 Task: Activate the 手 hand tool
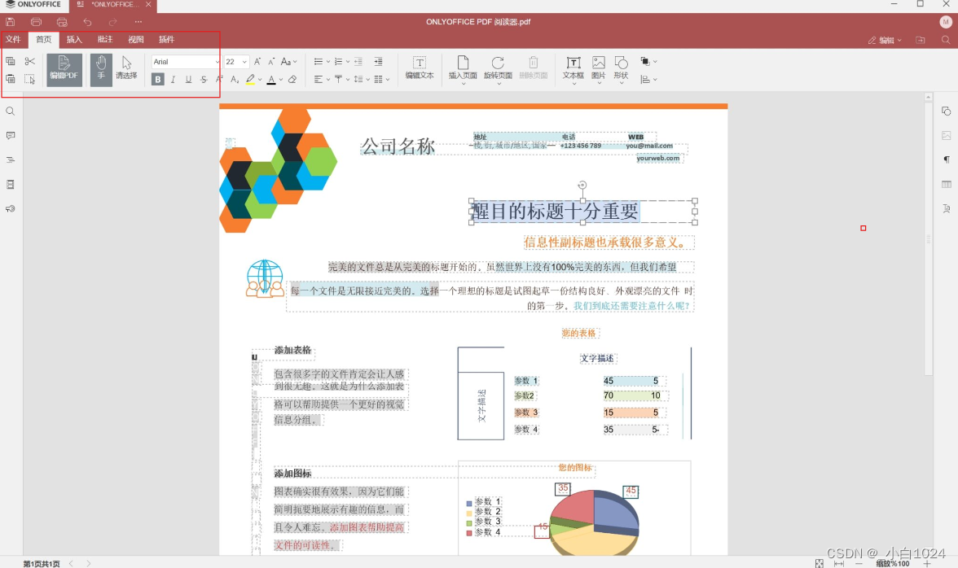click(x=101, y=69)
